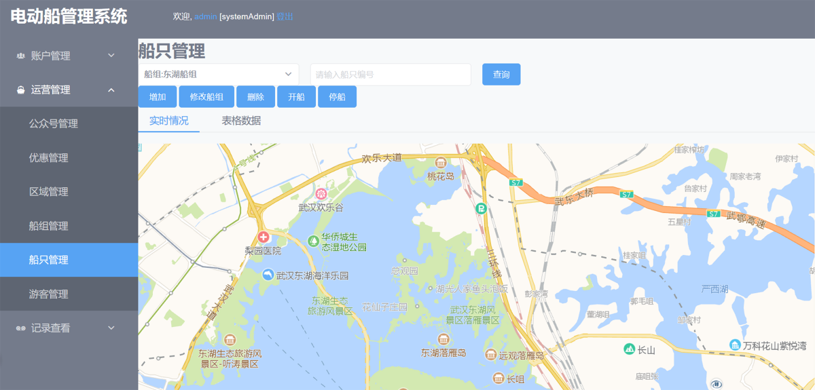Image resolution: width=815 pixels, height=390 pixels.
Task: Click the 开船 button
Action: (296, 97)
